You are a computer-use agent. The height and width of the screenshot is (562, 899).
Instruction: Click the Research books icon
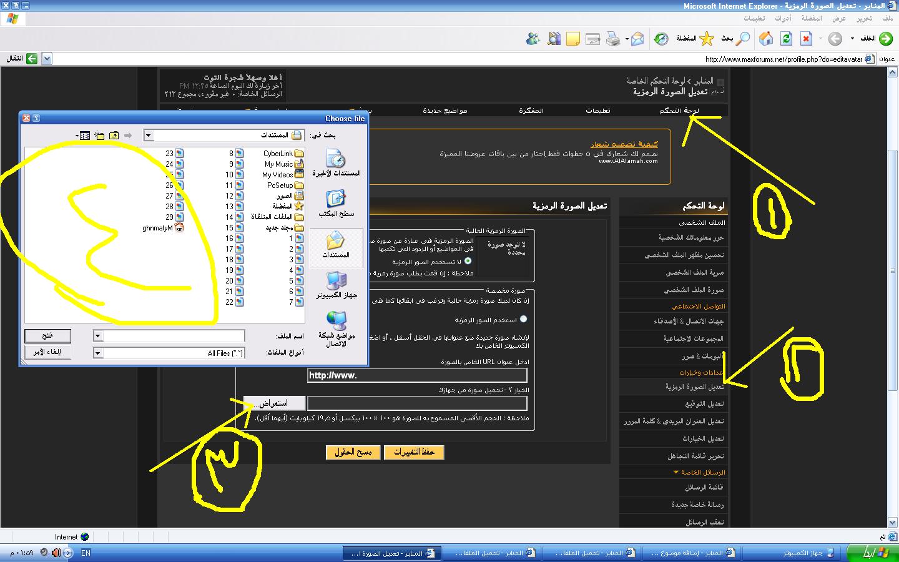coord(553,39)
